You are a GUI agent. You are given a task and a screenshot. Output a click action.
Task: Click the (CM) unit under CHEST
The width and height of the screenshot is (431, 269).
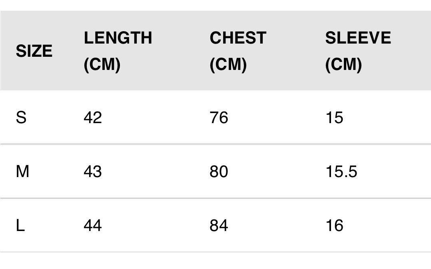tap(228, 64)
